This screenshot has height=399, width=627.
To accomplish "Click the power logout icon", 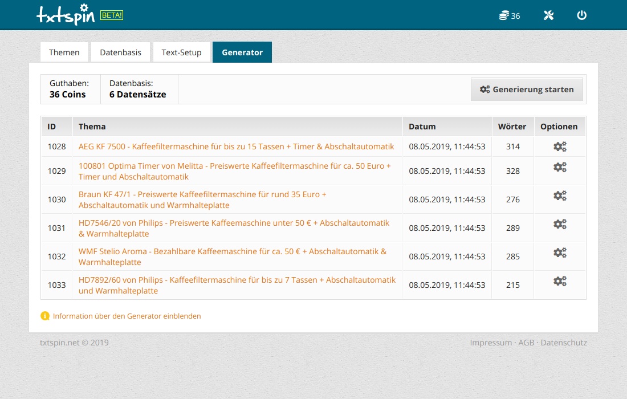I will tap(581, 15).
